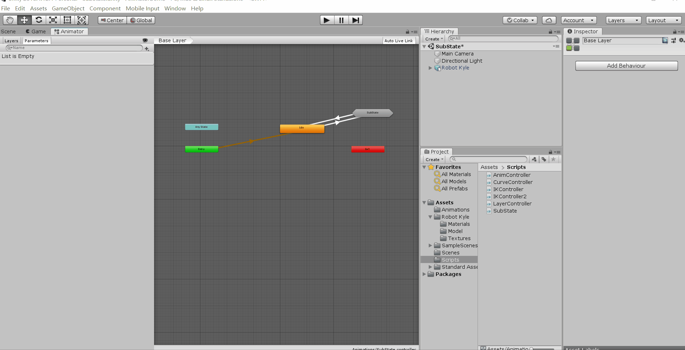Open the Window menu
Screen dimensions: 685x350
pyautogui.click(x=175, y=8)
